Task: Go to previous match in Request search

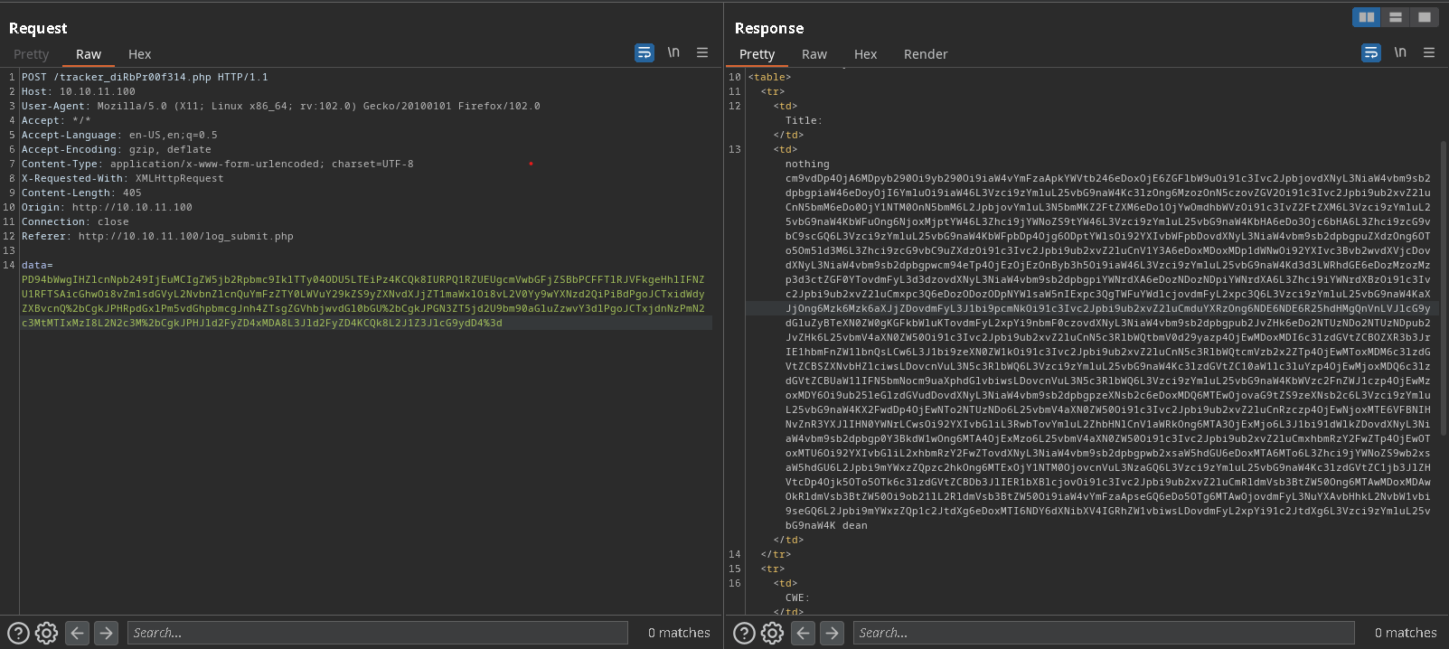Action: pos(78,633)
